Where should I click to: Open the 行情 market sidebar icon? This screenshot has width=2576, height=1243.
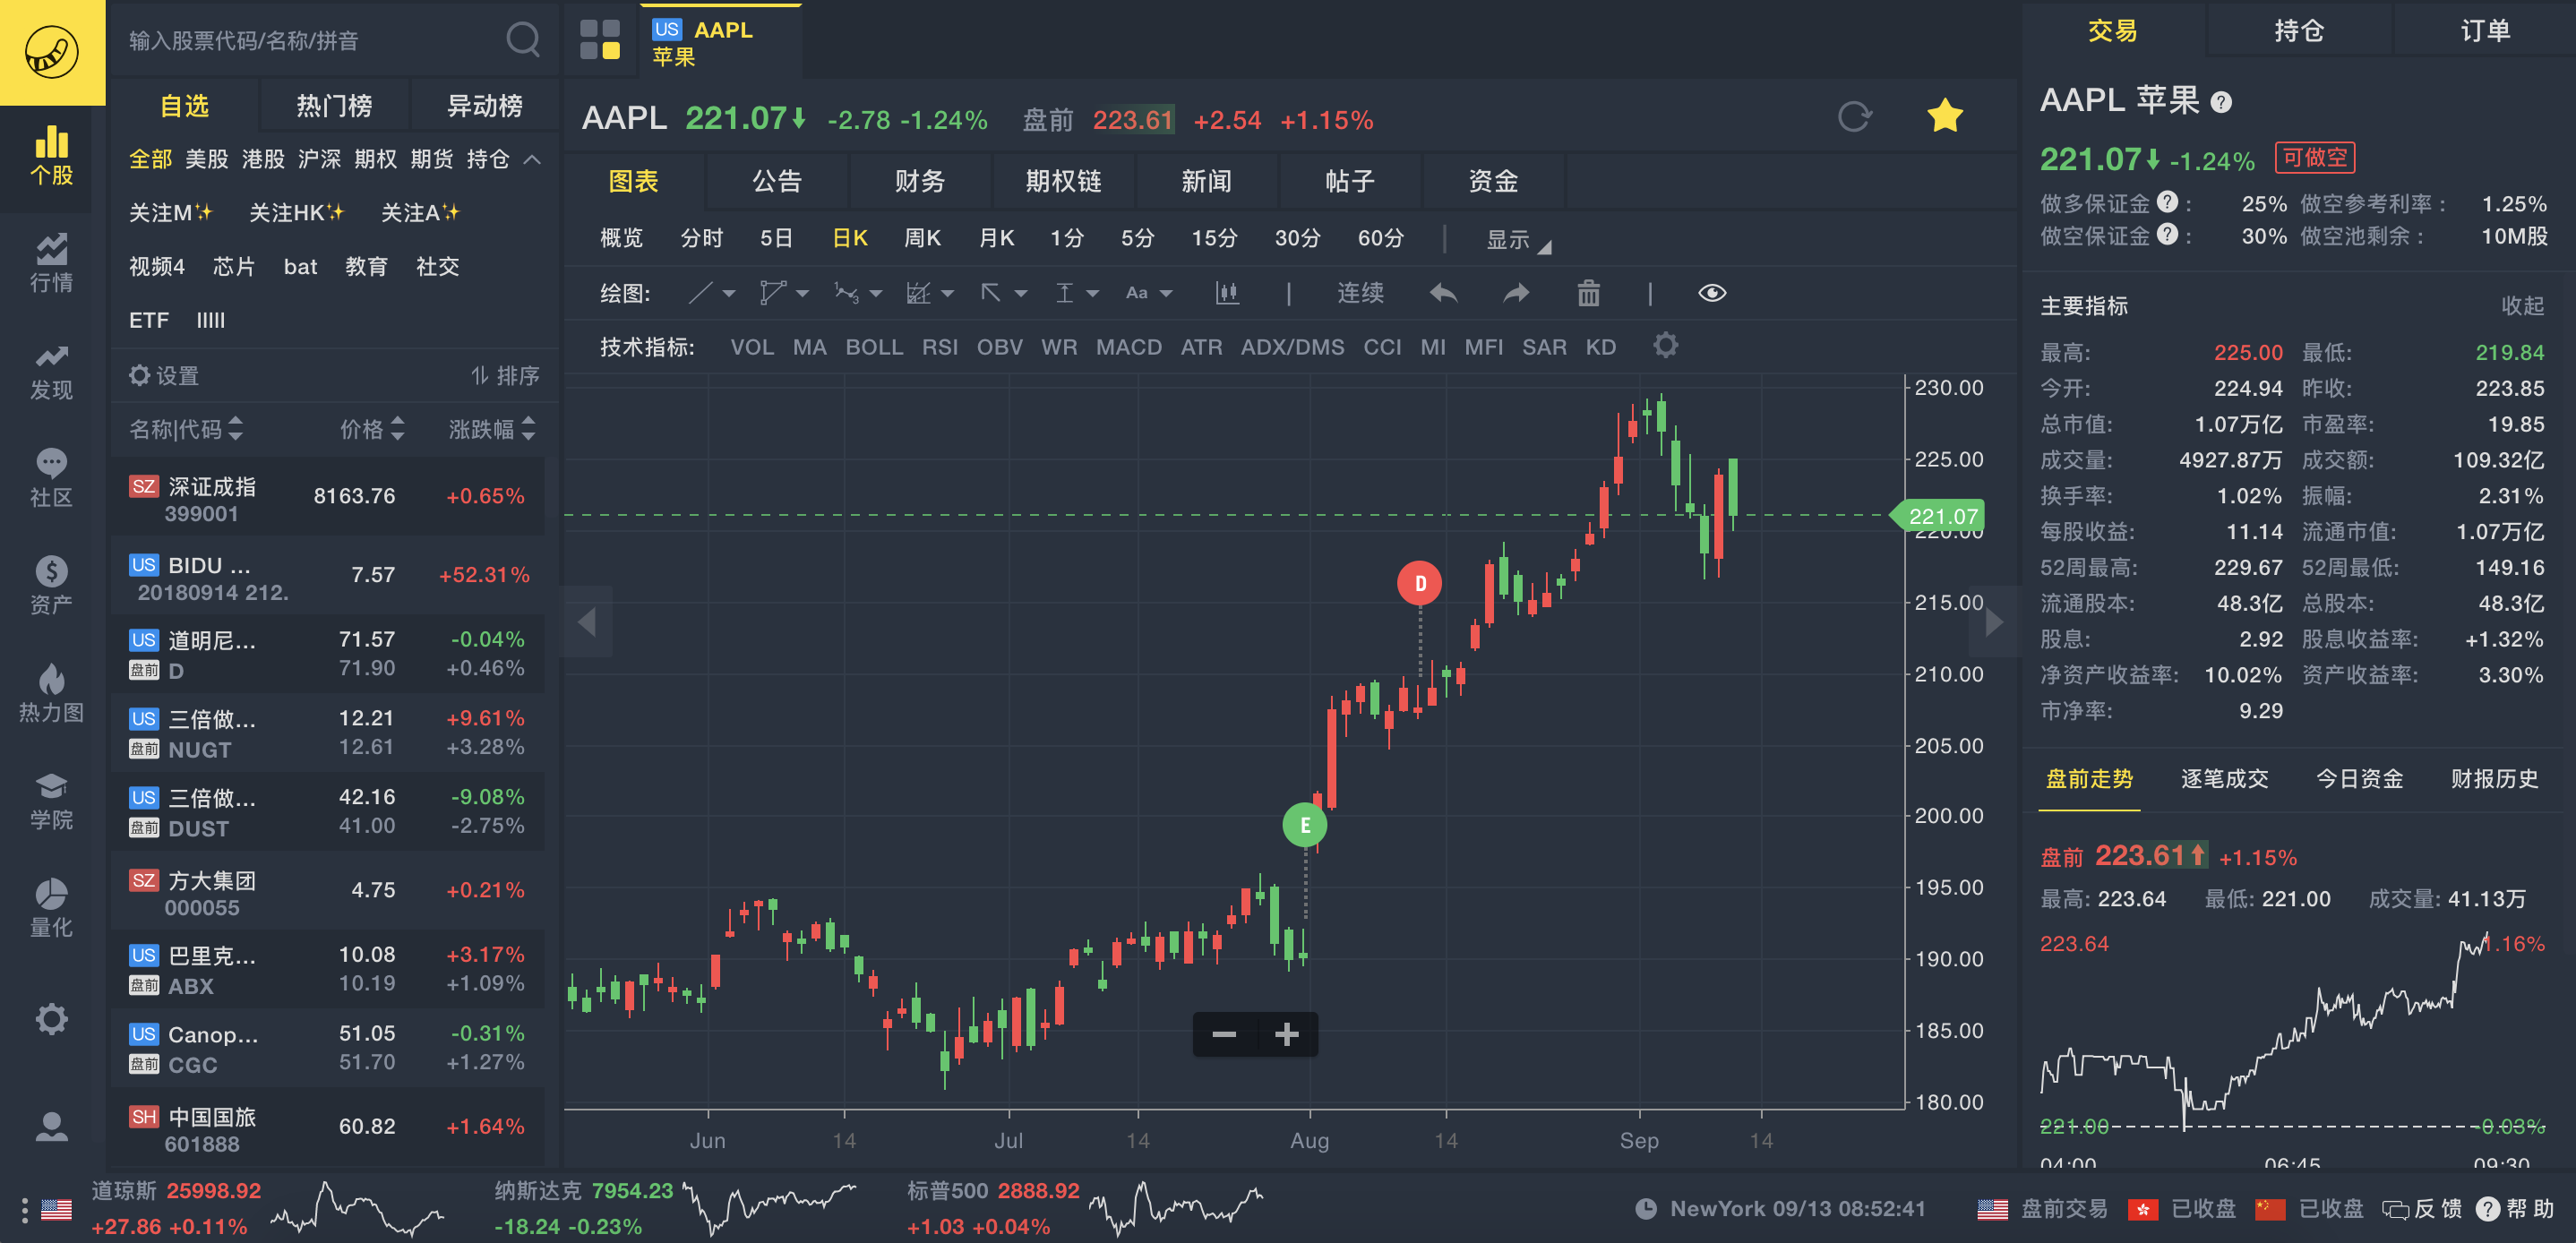pyautogui.click(x=51, y=263)
